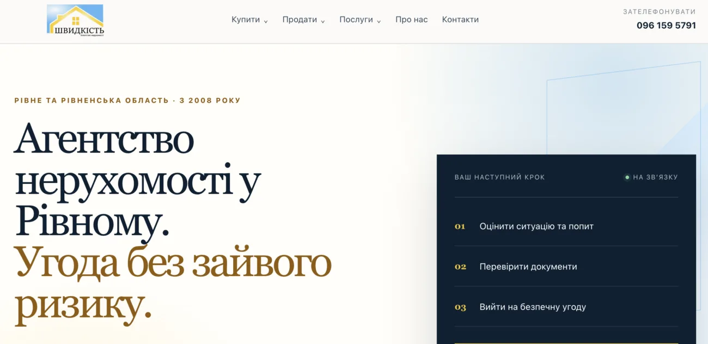Select step 03 Вийти на безпечну угоду
Viewport: 708px width, 344px height.
[566, 307]
